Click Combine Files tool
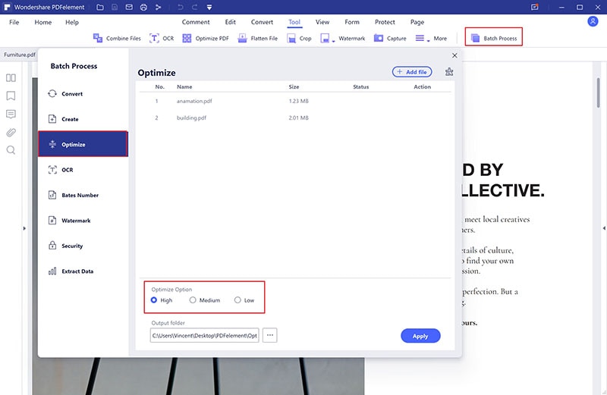This screenshot has height=395, width=607. pyautogui.click(x=117, y=39)
